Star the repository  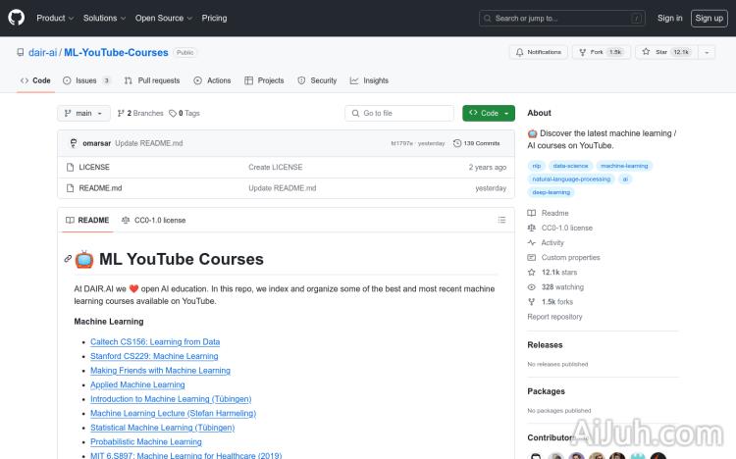click(666, 52)
